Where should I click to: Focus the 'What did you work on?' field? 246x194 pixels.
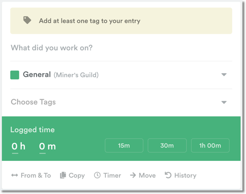(121, 48)
